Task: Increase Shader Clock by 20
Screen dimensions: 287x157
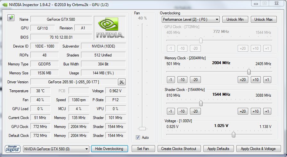Action: (x=243, y=111)
